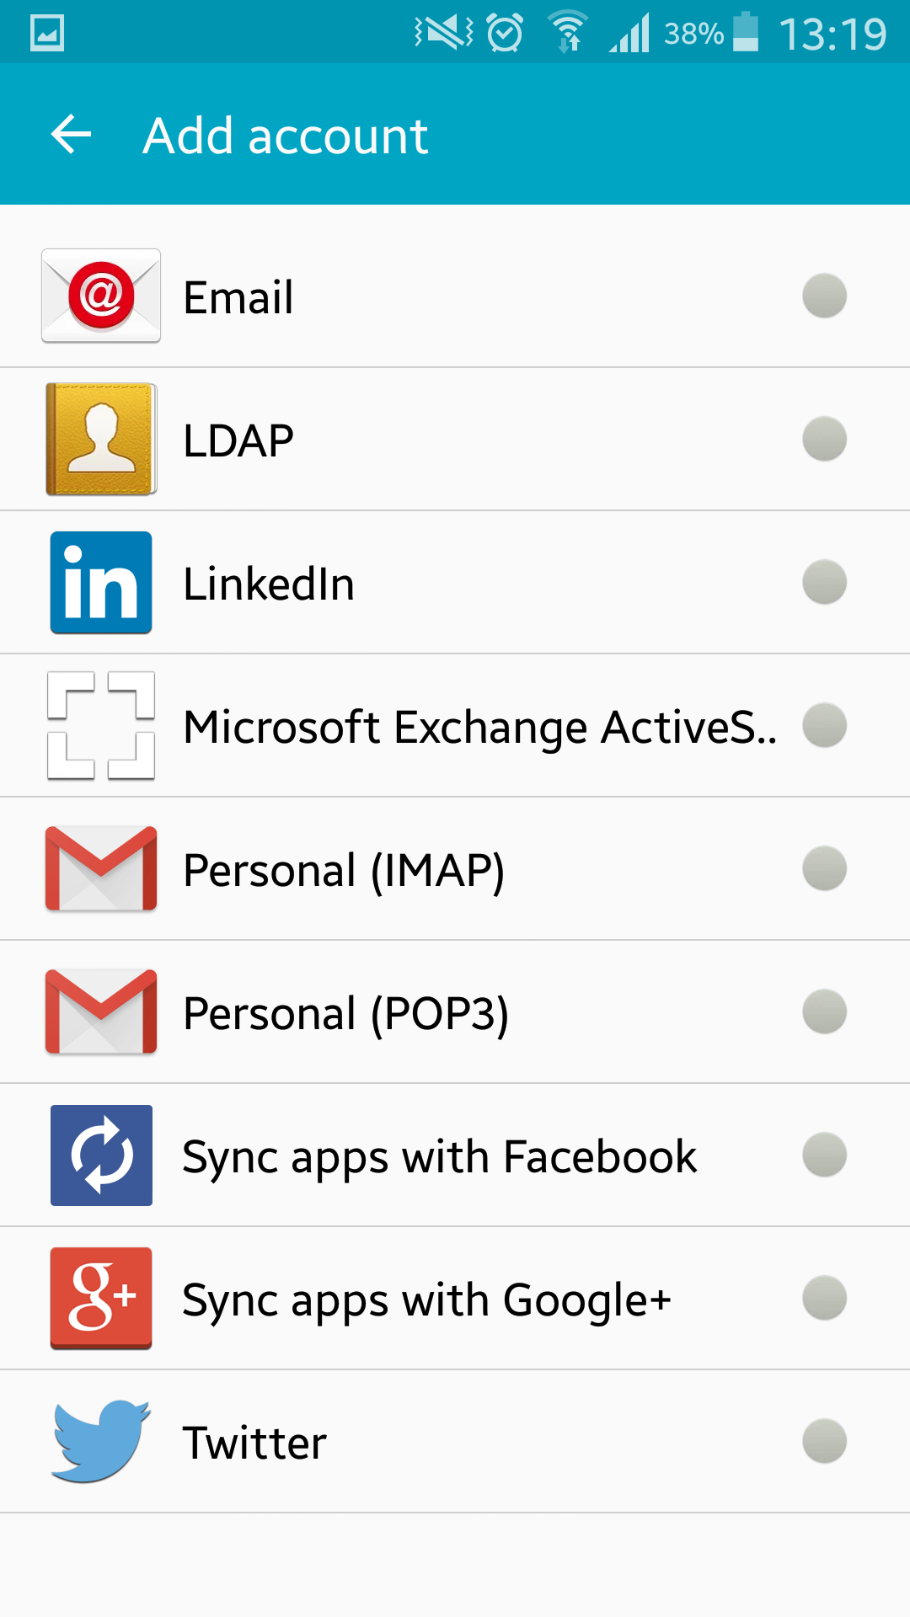Tap the screenshot notification icon in status bar

[47, 34]
